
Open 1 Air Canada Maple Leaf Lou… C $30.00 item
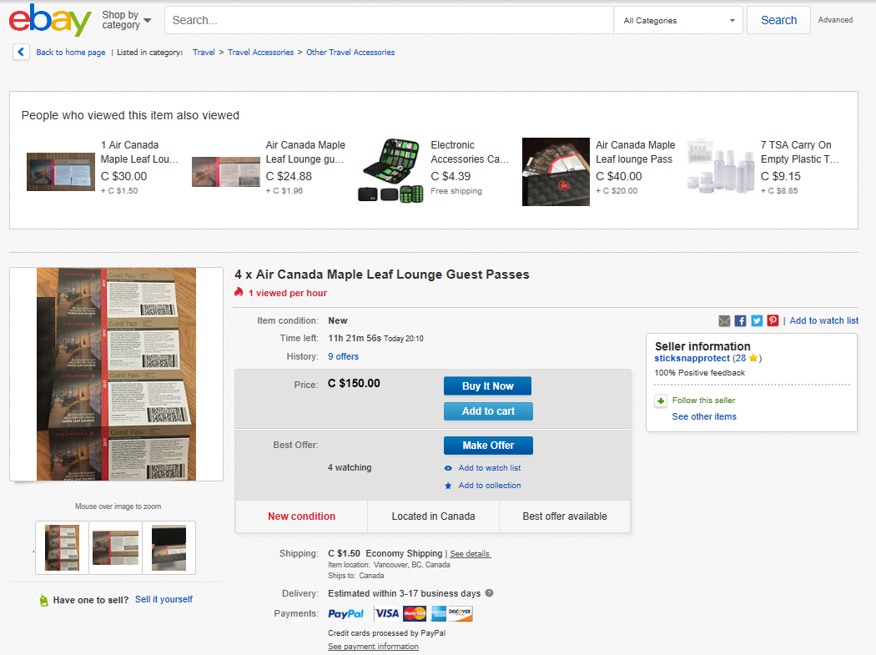(x=139, y=152)
